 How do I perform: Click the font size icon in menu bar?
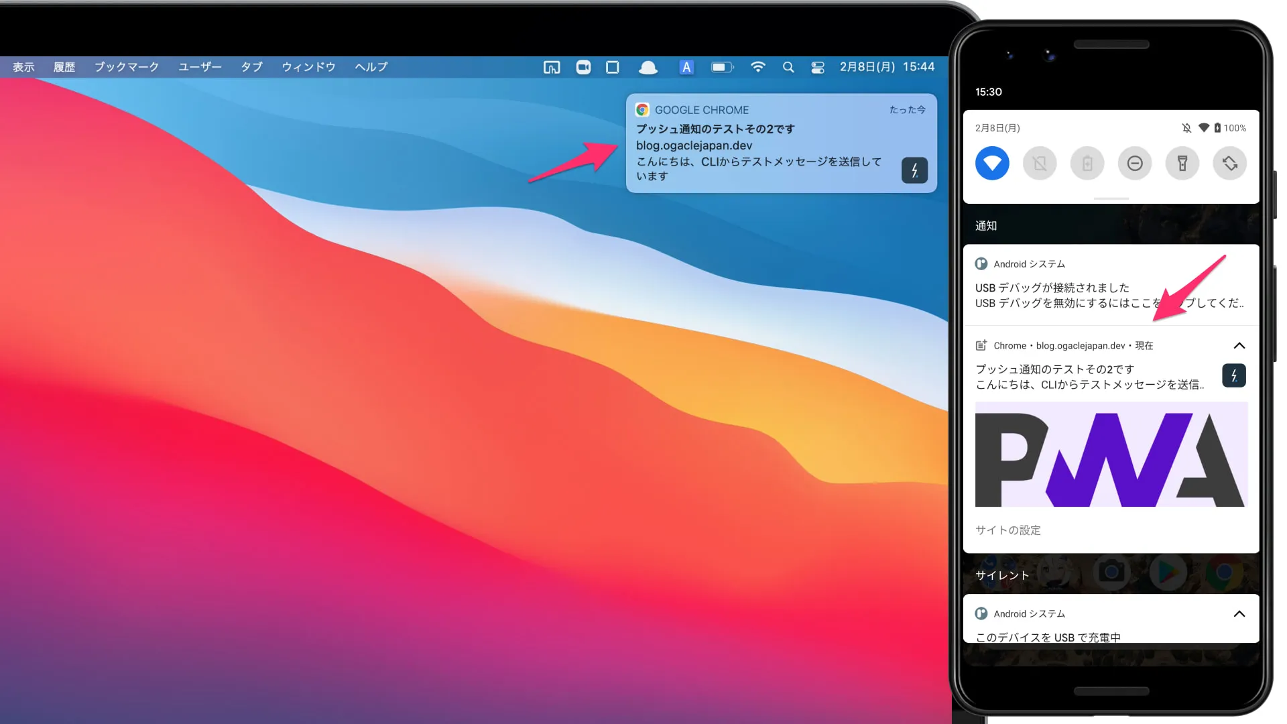point(687,66)
